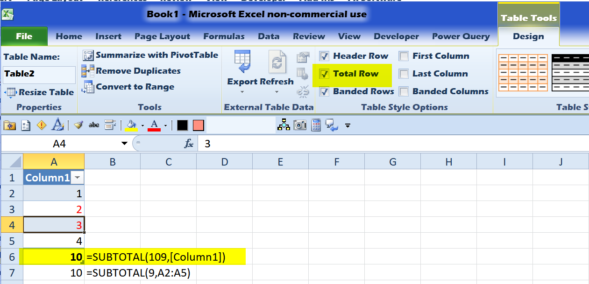The height and width of the screenshot is (284, 589).
Task: Open the Data tab
Action: pos(269,36)
